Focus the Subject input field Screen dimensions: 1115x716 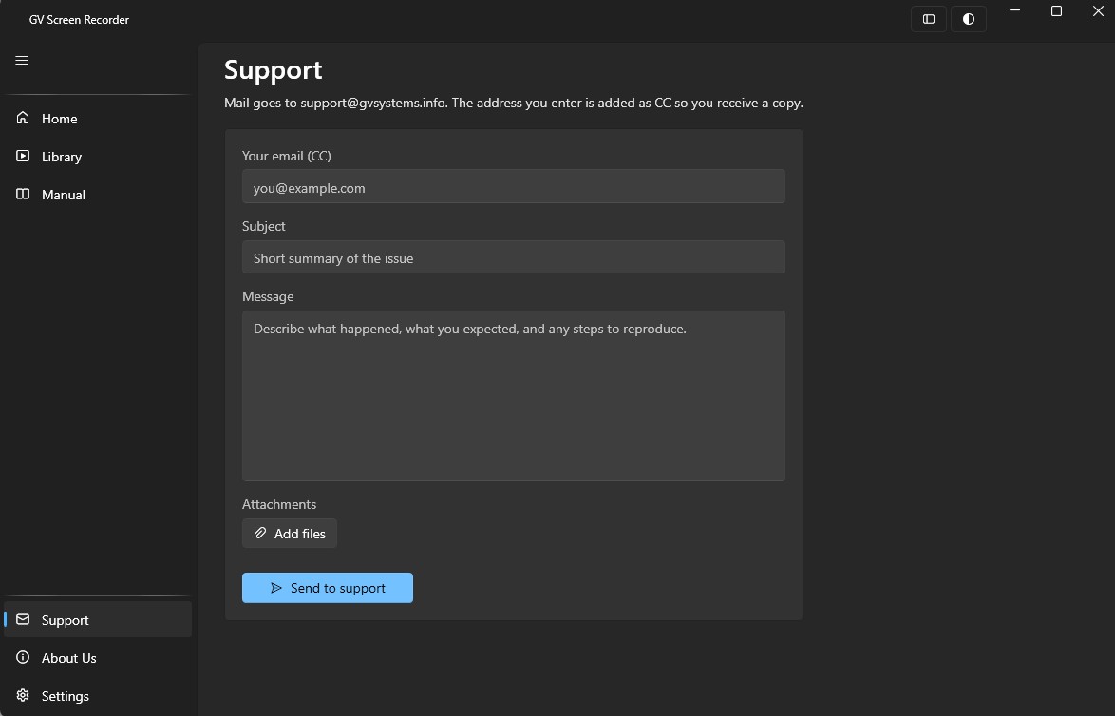[514, 256]
